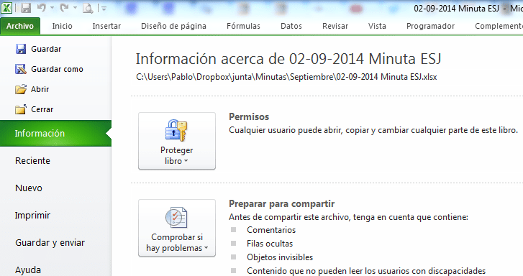This screenshot has width=523, height=276.
Task: Click the checklist Comprobar si hay problemas icon
Action: [176, 217]
